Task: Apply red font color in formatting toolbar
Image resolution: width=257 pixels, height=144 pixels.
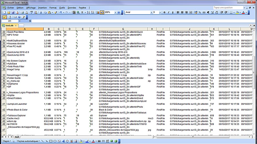Action: (x=243, y=13)
